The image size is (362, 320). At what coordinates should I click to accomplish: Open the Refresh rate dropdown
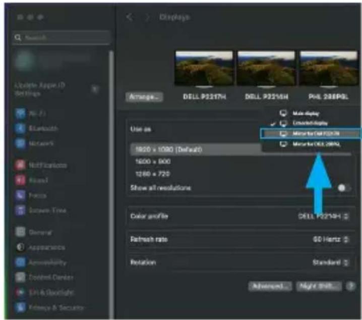point(331,239)
